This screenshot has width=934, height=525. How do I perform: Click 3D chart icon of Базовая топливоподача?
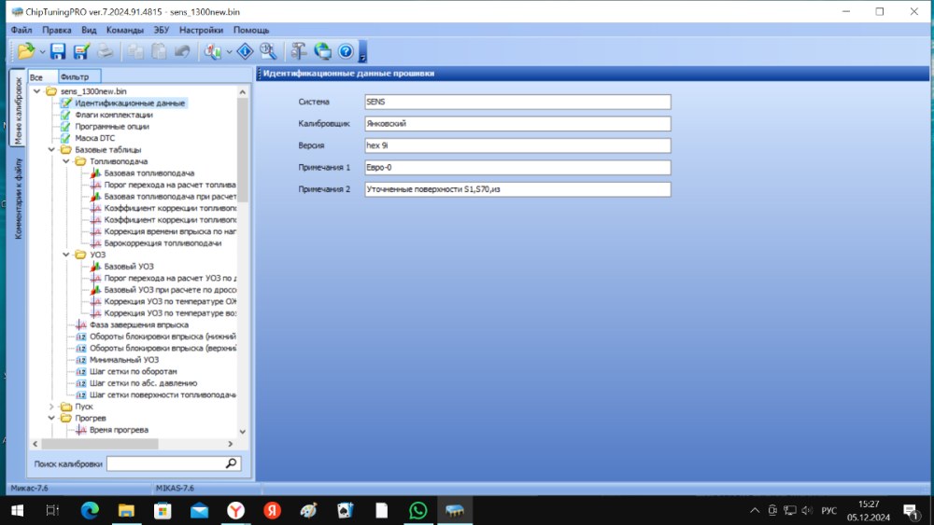[95, 173]
